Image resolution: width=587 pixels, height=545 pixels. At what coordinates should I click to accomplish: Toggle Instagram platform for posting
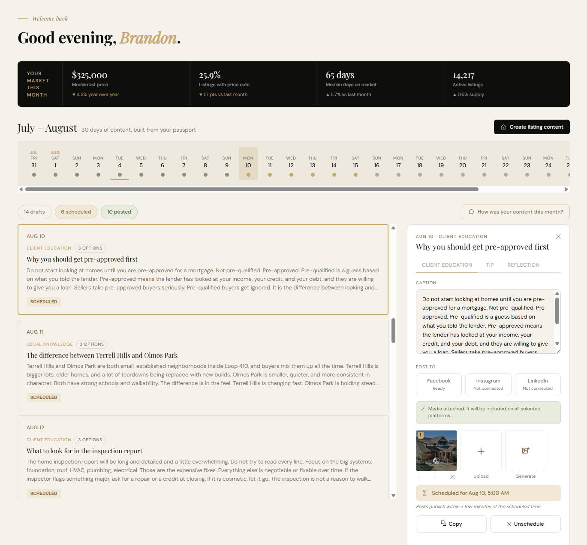pyautogui.click(x=488, y=384)
